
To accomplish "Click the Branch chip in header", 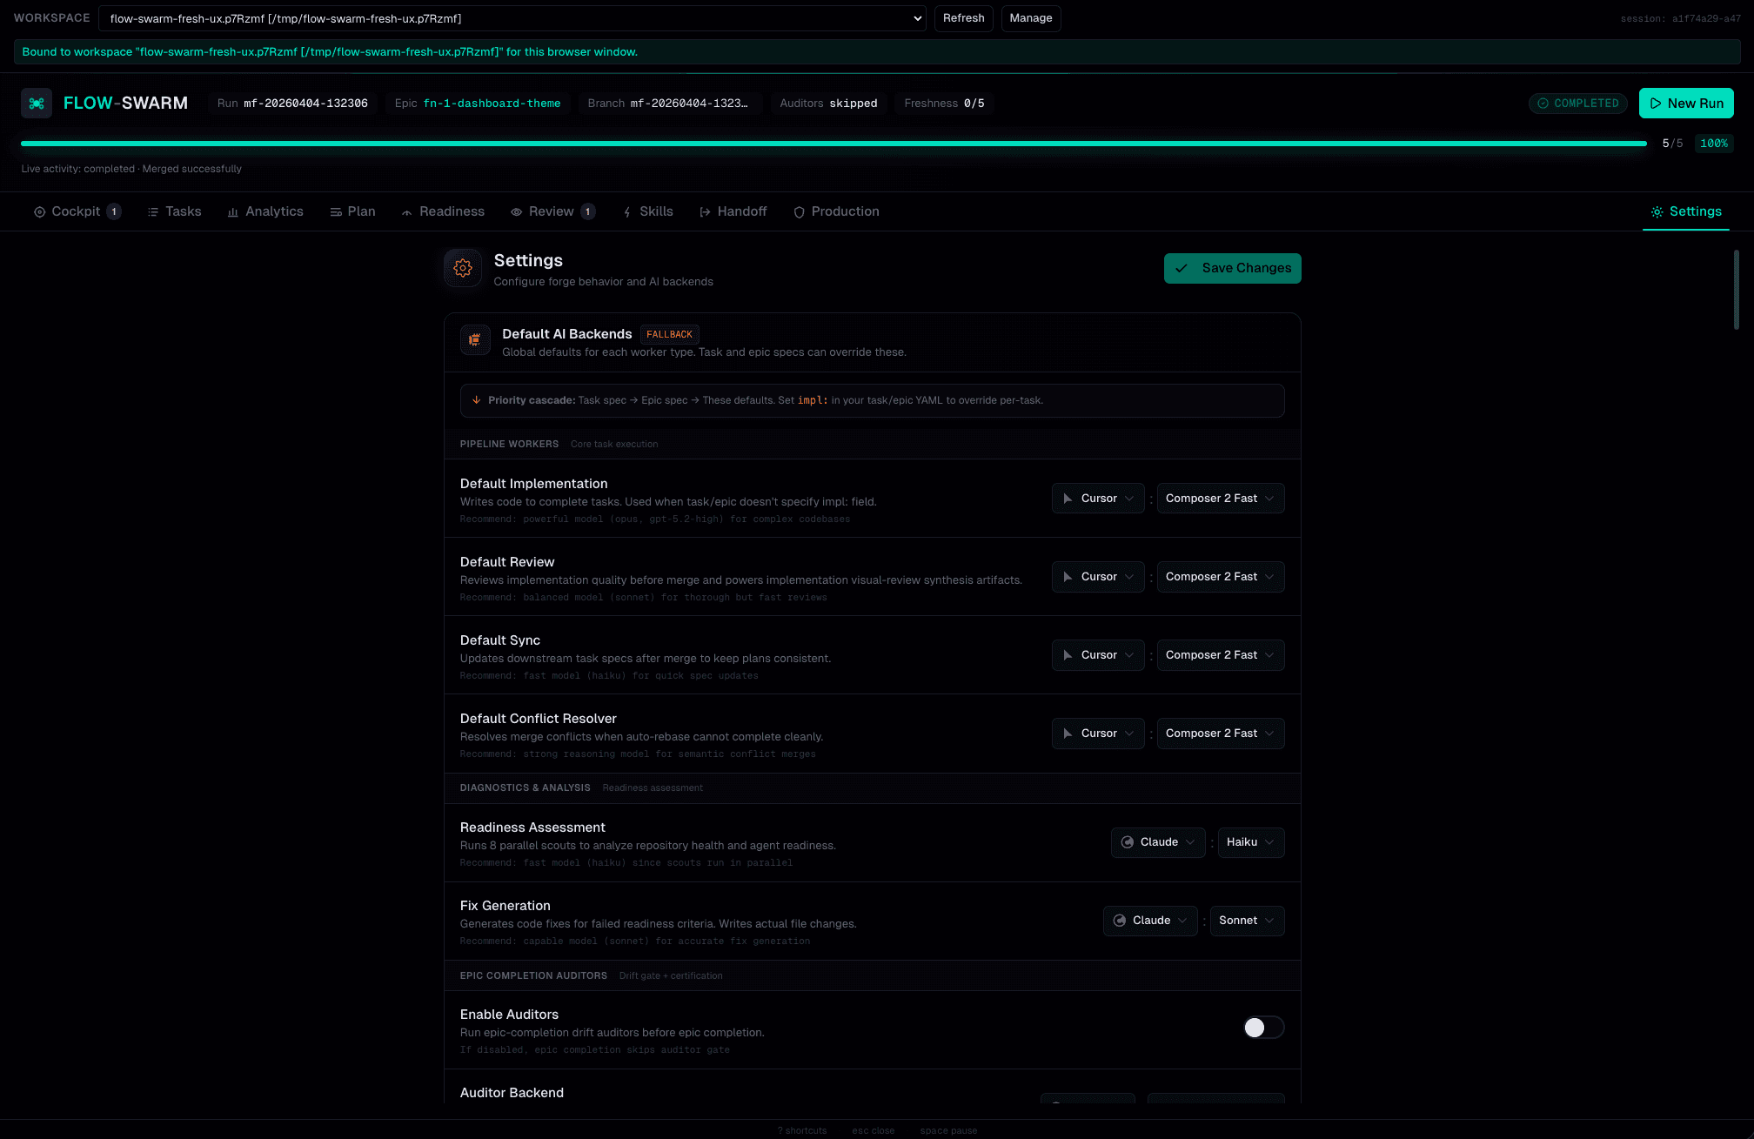I will [670, 104].
